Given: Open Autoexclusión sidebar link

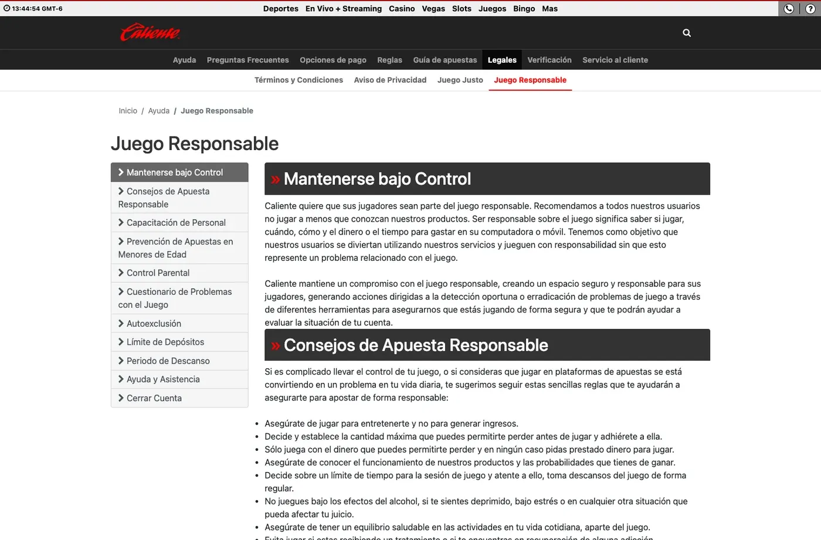Looking at the screenshot, I should 179,323.
